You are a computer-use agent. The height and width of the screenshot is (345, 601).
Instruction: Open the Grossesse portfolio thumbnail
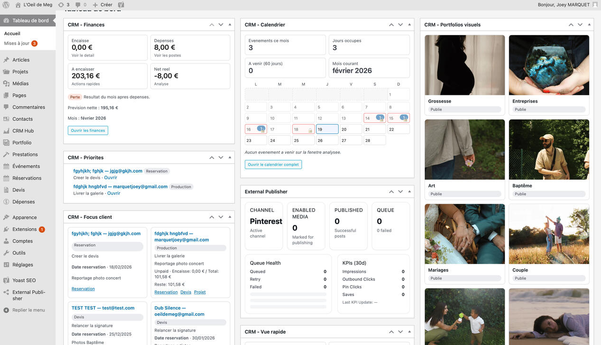(465, 65)
